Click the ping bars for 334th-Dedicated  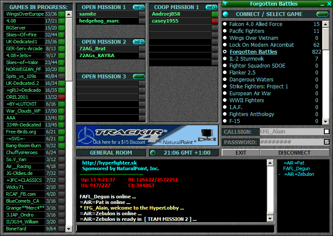pyautogui.click(x=61, y=125)
